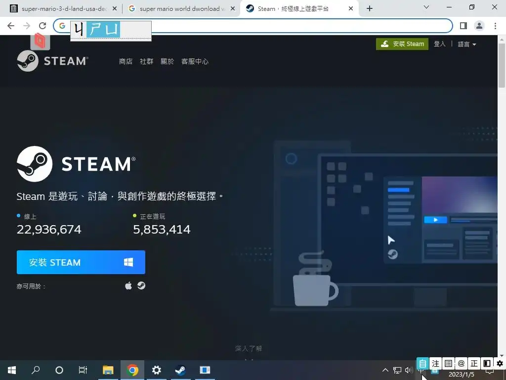506x380 pixels.
Task: Open the Chrome profile avatar
Action: click(479, 26)
